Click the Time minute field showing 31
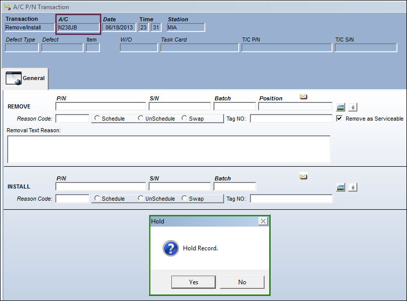The width and height of the screenshot is (407, 301). [x=156, y=27]
